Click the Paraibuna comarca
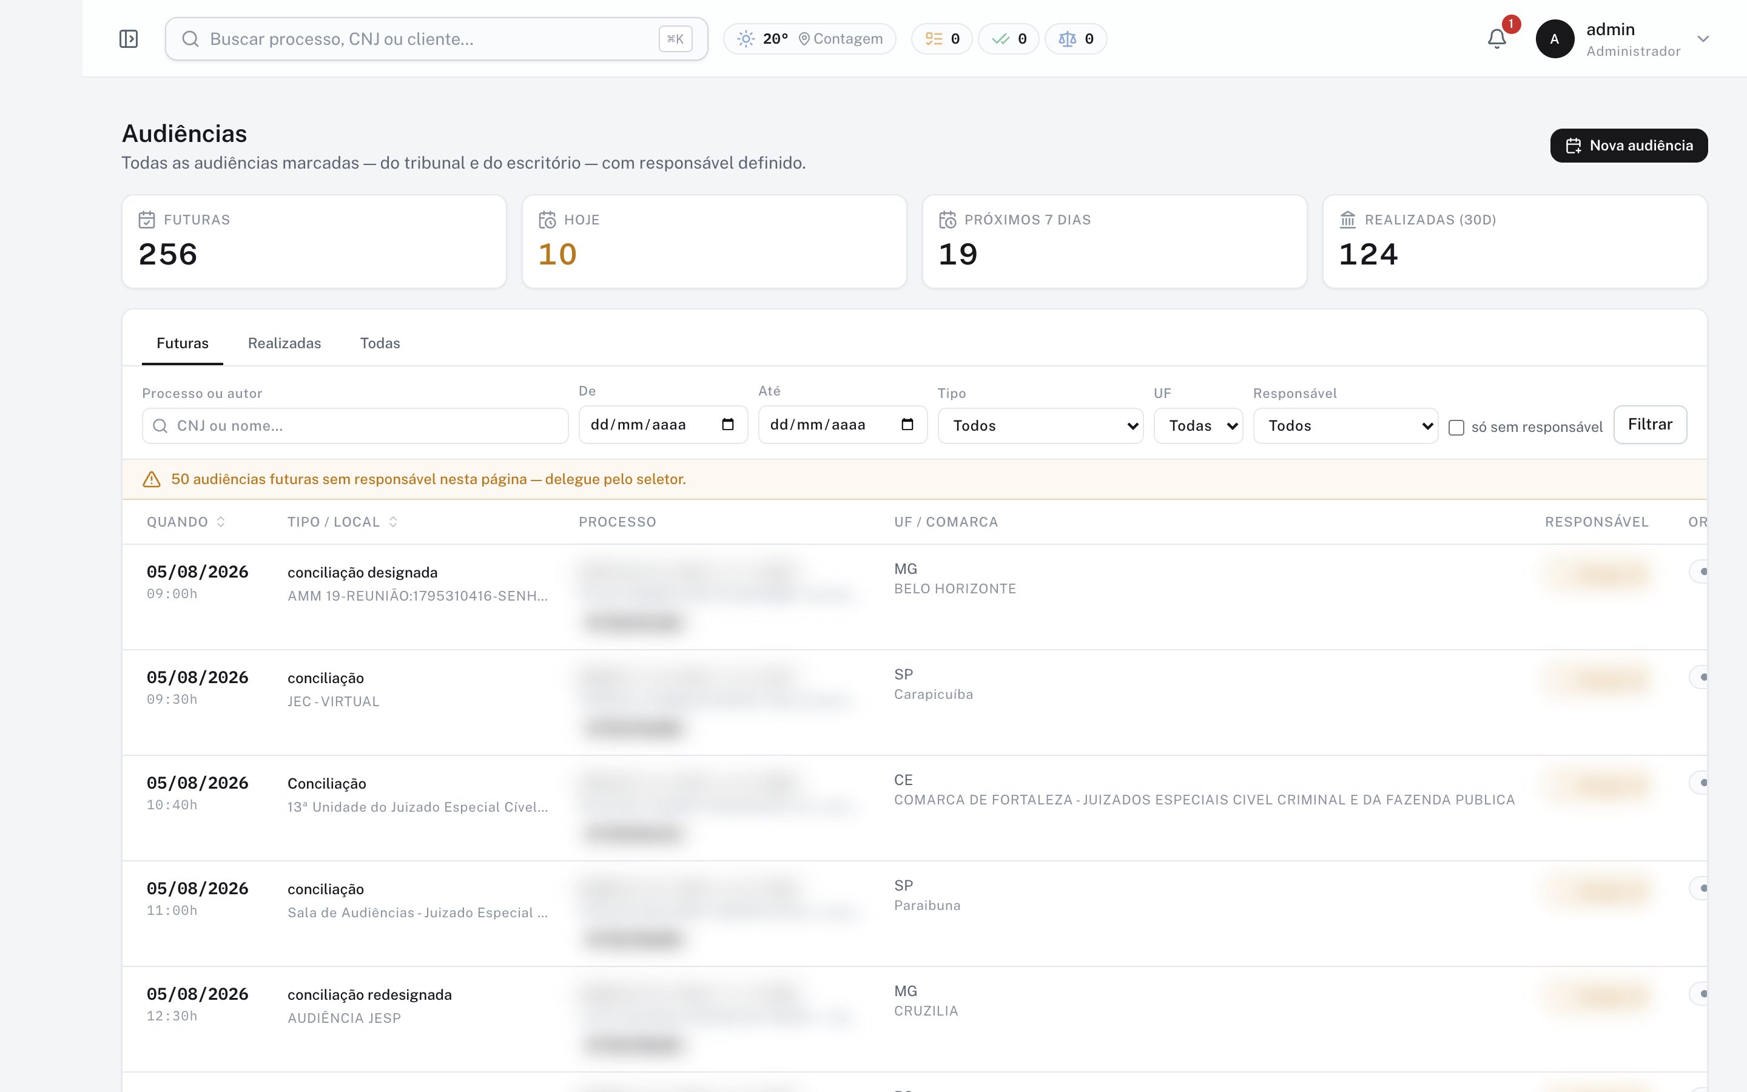The image size is (1747, 1092). pos(927,905)
